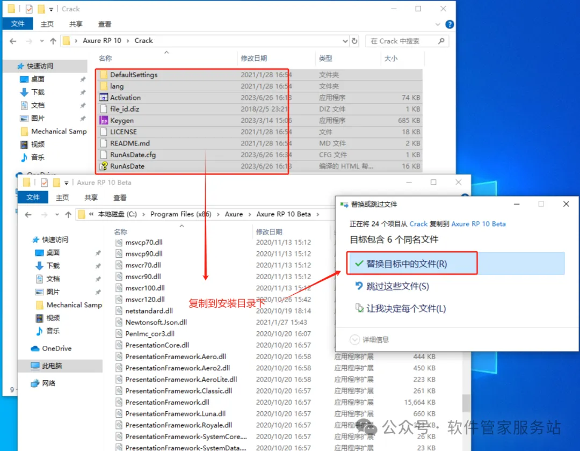Select file_id.diz file
This screenshot has width=580, height=451.
(125, 109)
